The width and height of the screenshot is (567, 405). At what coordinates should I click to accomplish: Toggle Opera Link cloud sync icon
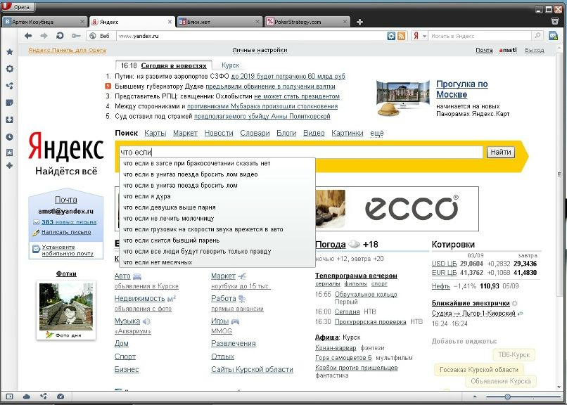(27, 397)
